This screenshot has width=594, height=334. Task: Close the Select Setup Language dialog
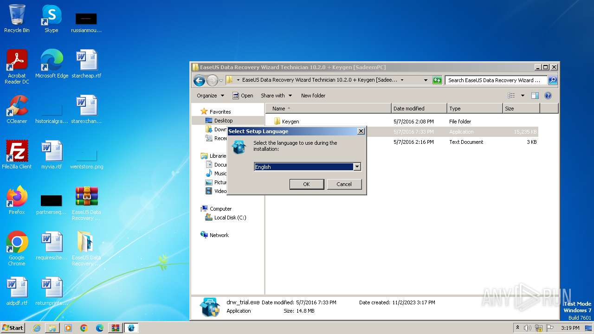[x=361, y=131]
